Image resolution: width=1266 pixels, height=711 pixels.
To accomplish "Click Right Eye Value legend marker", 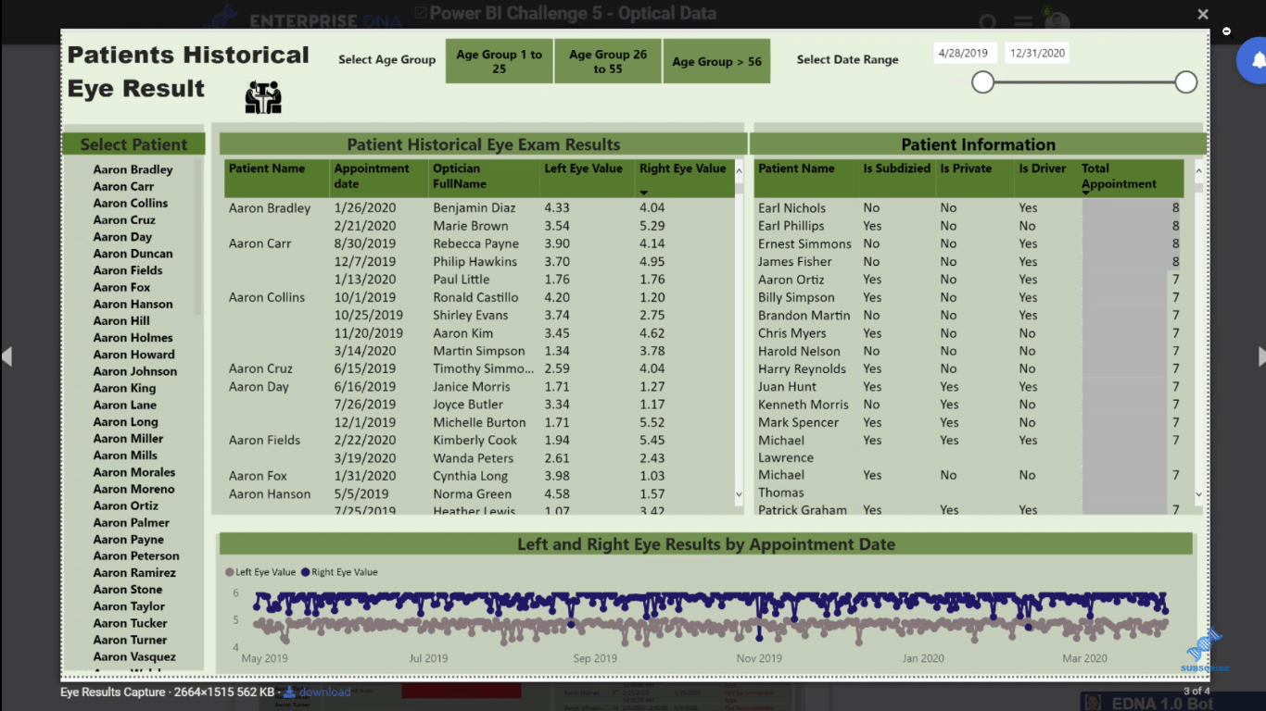I will click(306, 572).
